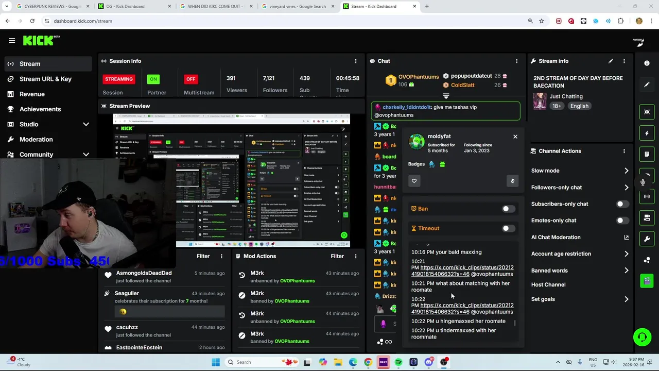Open Stream info three-dot options
The image size is (659, 371).
coord(624,61)
